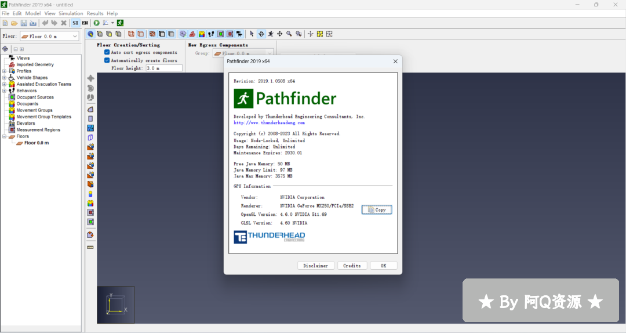Choose the pan view four-arrow tool
This screenshot has width=626, height=333.
point(279,34)
